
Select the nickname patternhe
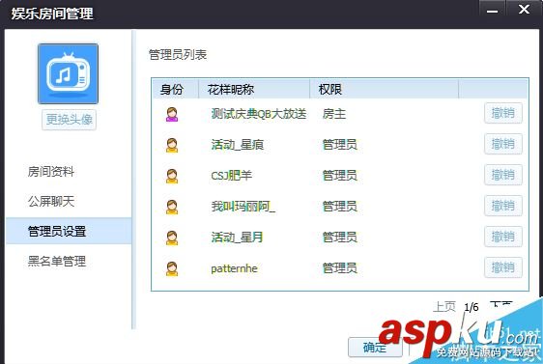pyautogui.click(x=234, y=268)
